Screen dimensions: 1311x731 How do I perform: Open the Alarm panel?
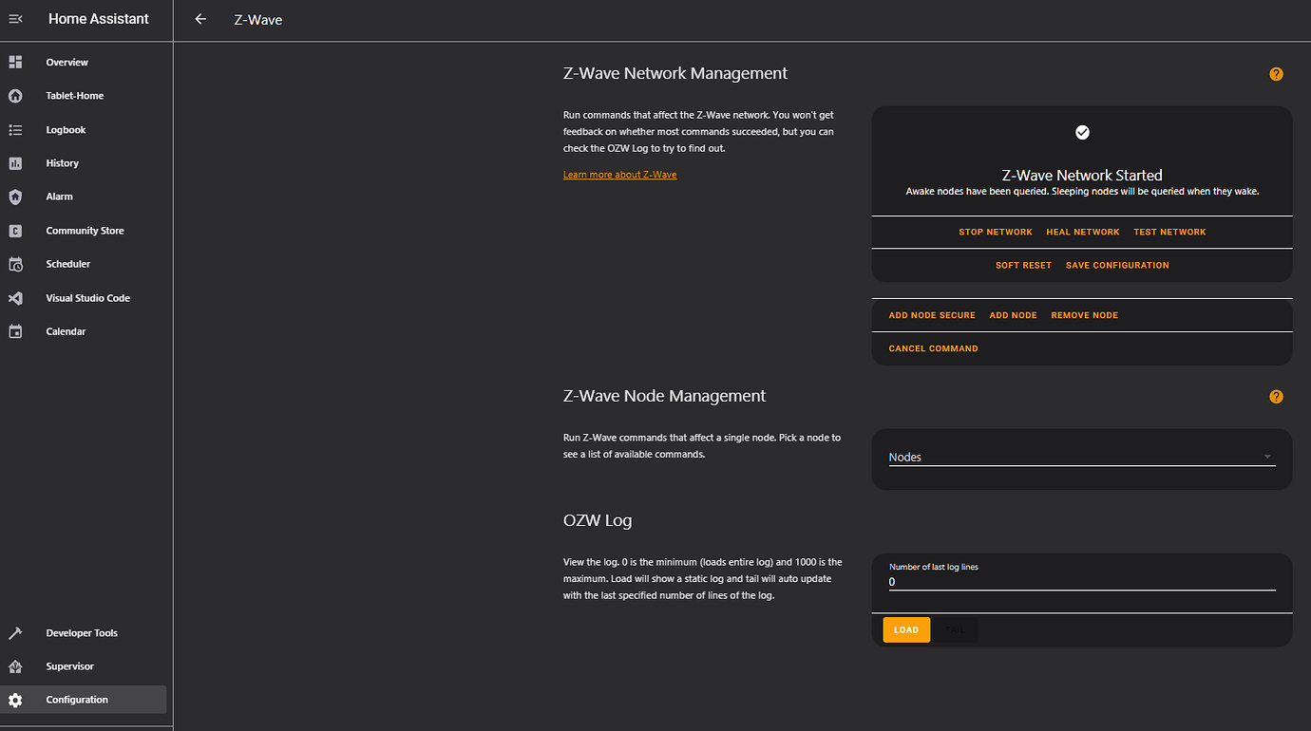(59, 196)
